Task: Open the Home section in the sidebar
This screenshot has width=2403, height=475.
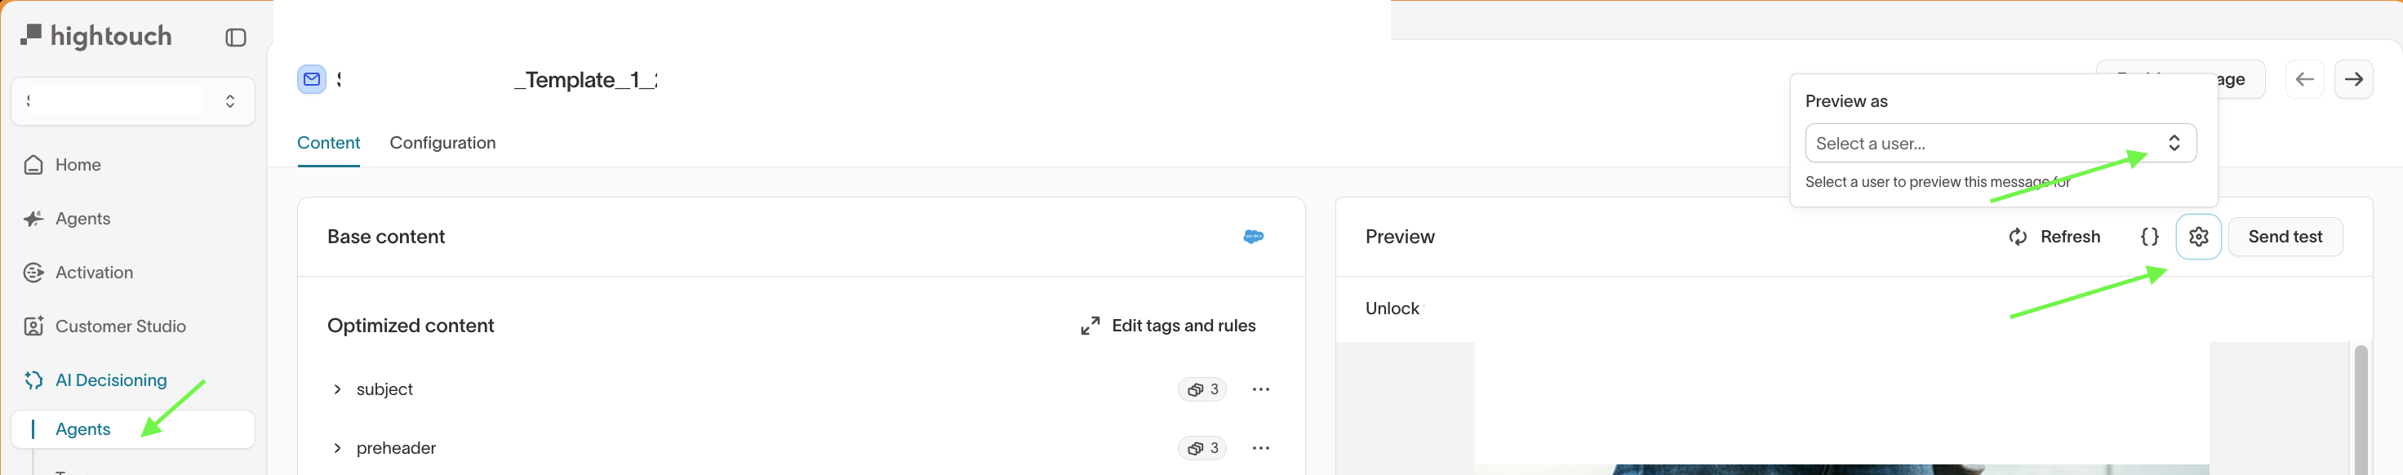Action: tap(78, 164)
